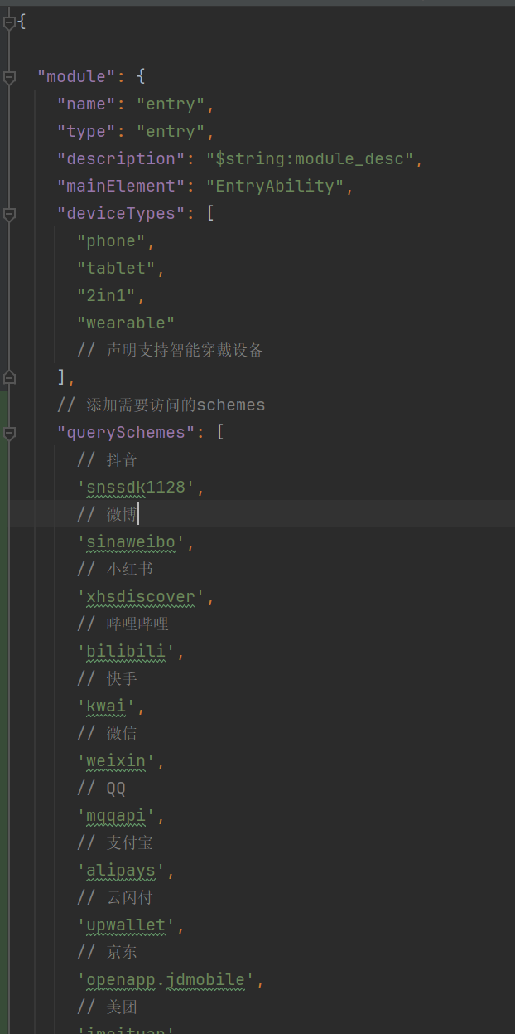Image resolution: width=515 pixels, height=1034 pixels.
Task: Click the 快手 comment line
Action: (x=108, y=679)
